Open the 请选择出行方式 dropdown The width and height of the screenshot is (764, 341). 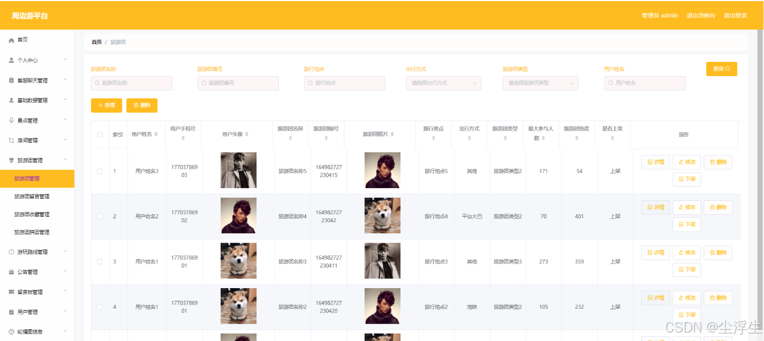point(443,83)
